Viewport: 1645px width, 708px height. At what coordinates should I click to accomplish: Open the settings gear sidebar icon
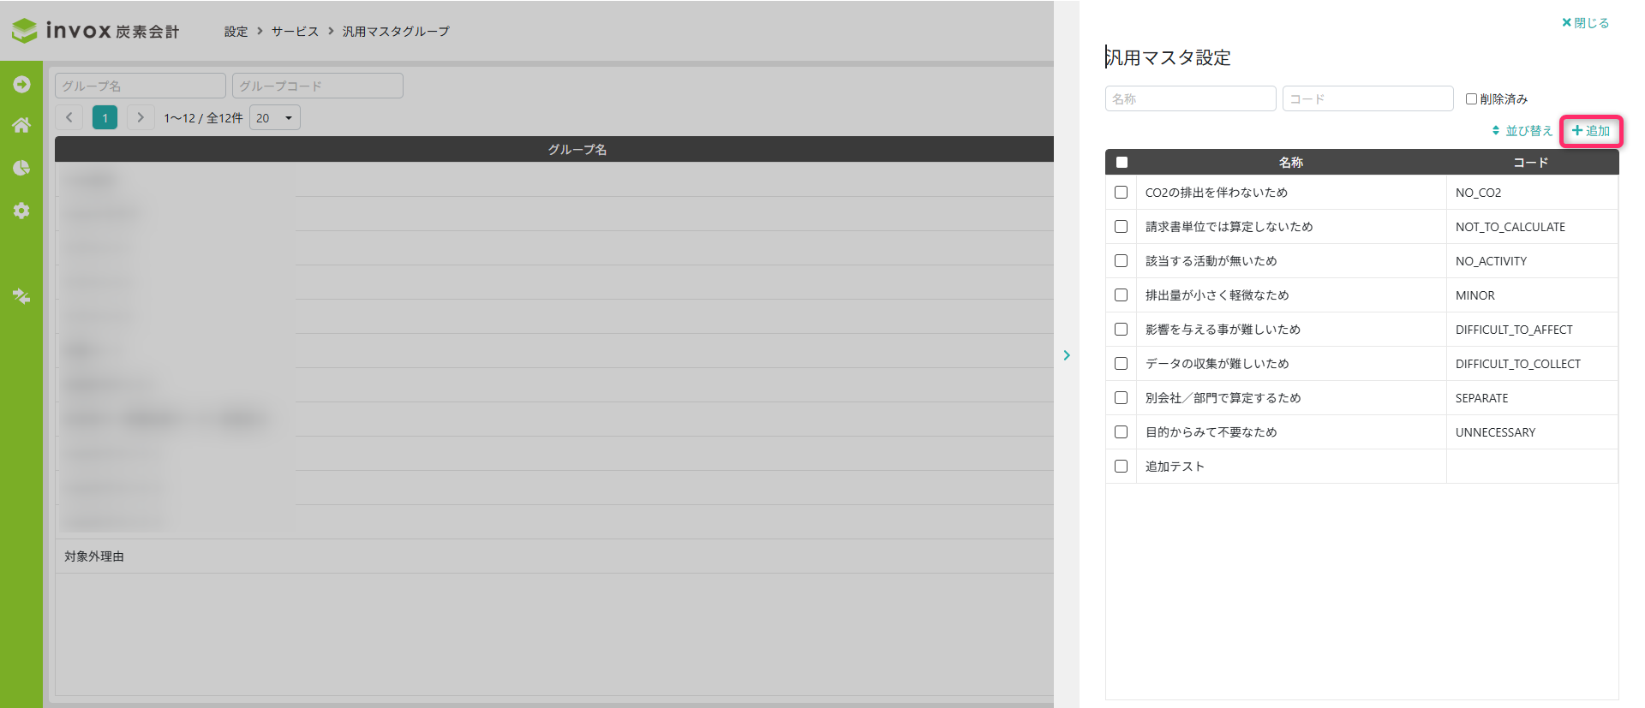pos(21,211)
